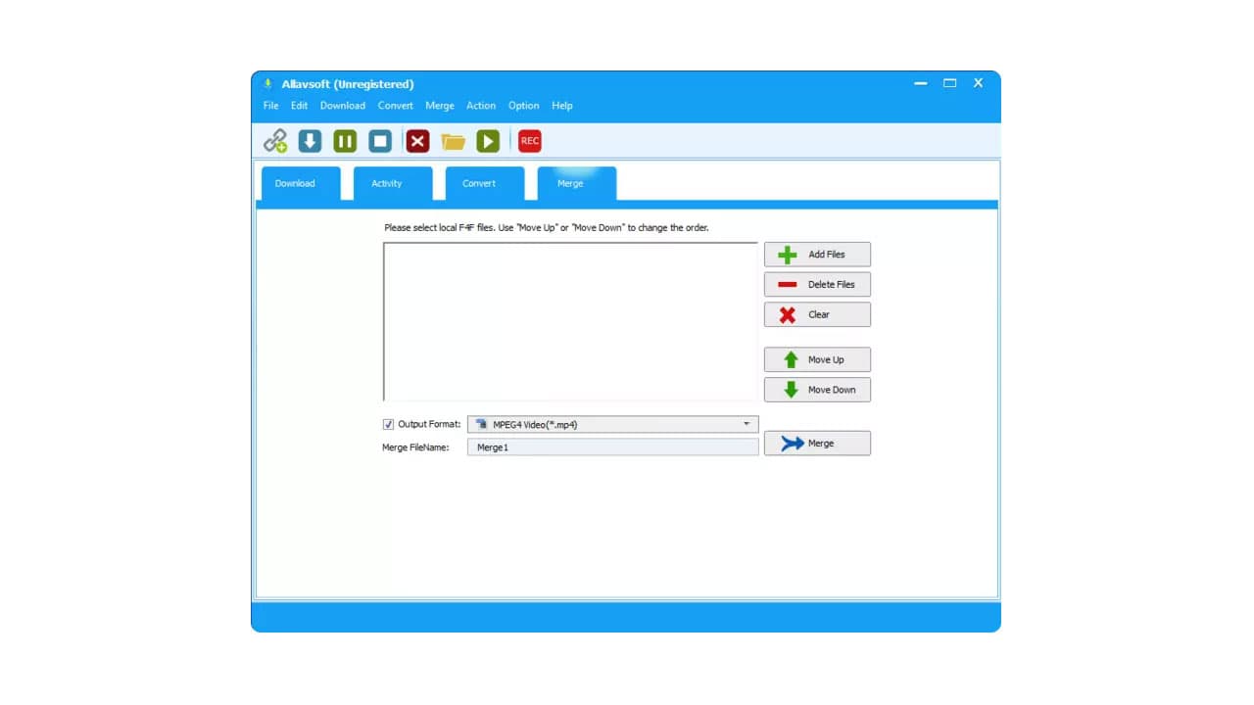
Task: Open the downloads folder icon
Action: tap(453, 141)
